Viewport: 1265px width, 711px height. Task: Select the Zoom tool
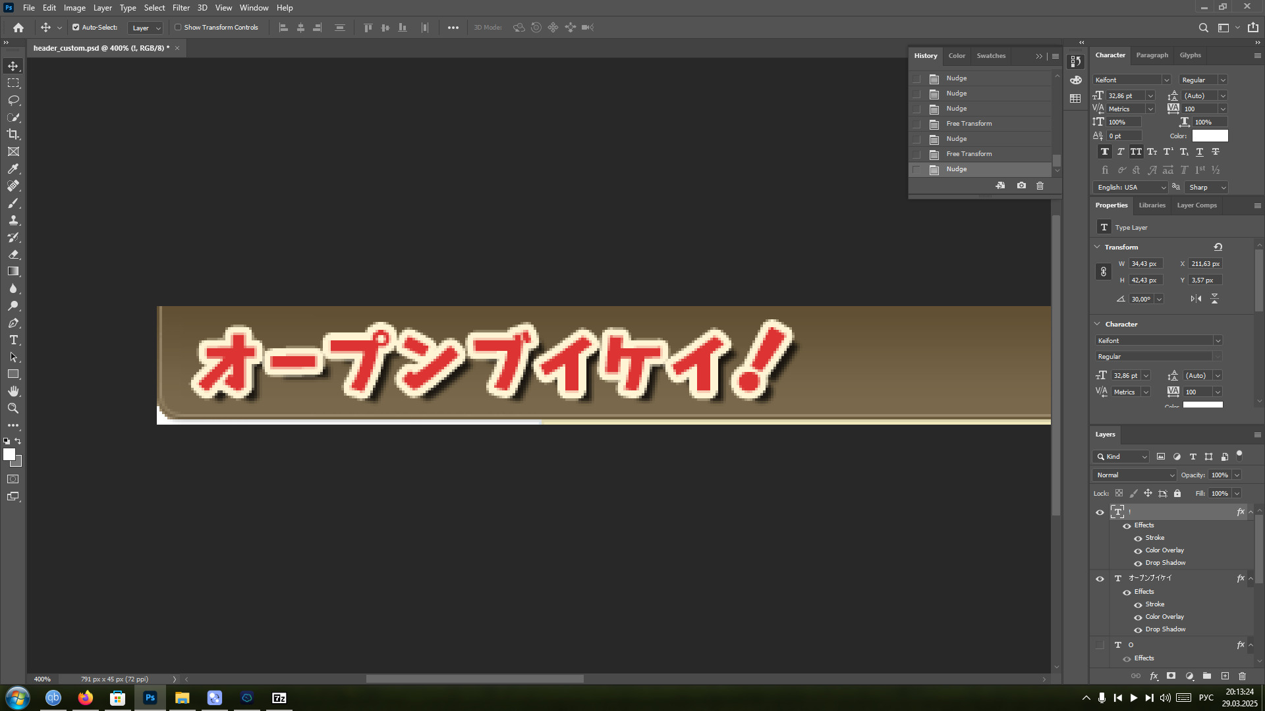point(13,408)
